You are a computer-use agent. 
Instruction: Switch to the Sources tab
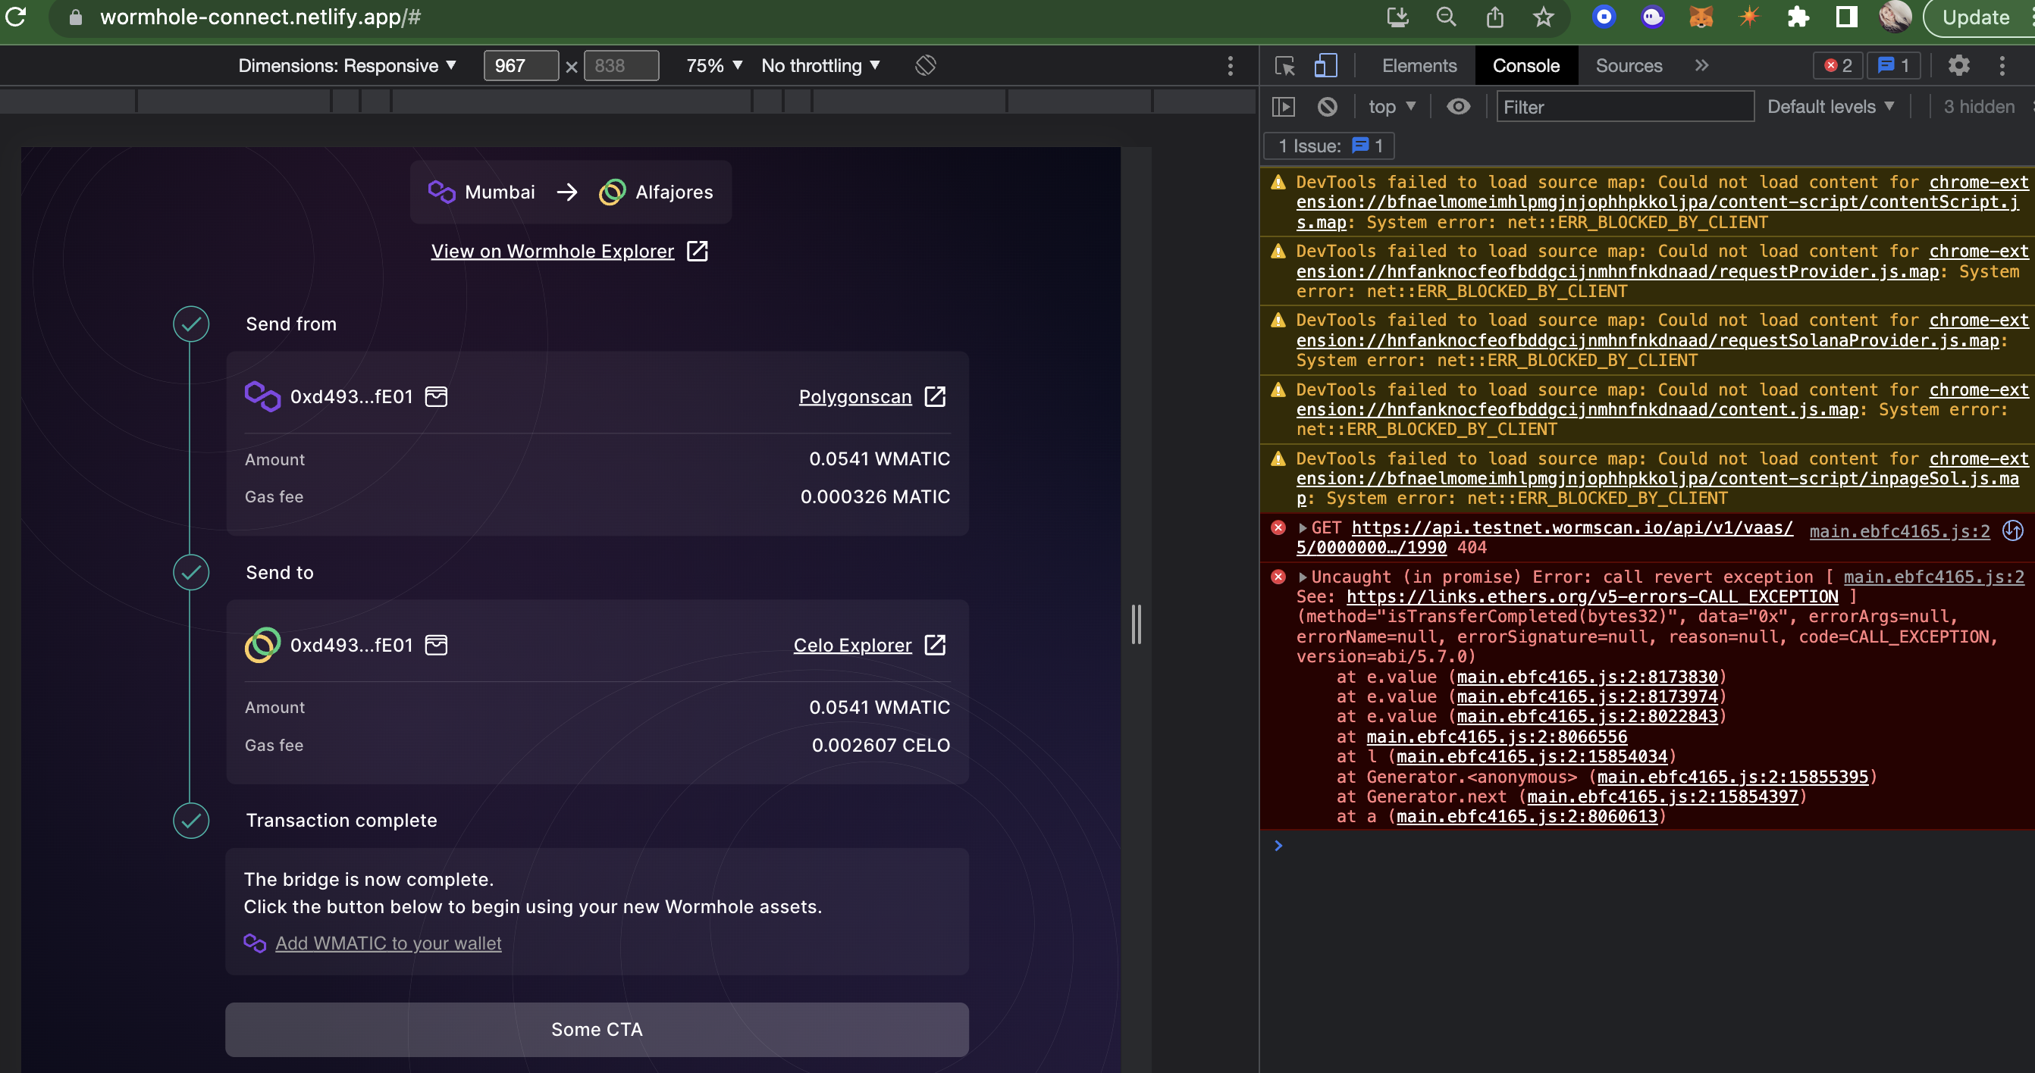[1628, 67]
